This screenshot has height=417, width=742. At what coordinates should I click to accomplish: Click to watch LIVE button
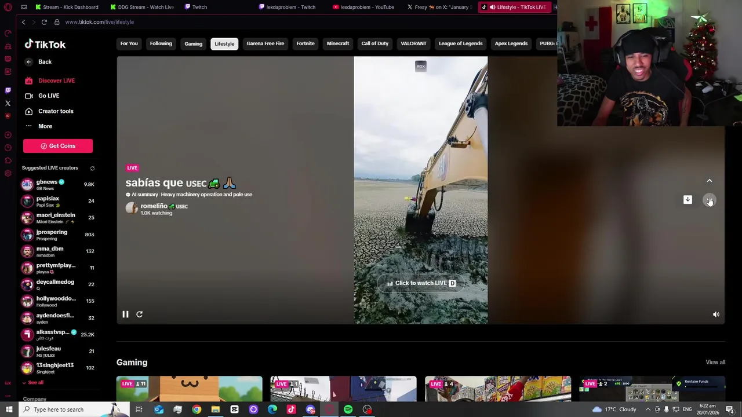pos(421,283)
